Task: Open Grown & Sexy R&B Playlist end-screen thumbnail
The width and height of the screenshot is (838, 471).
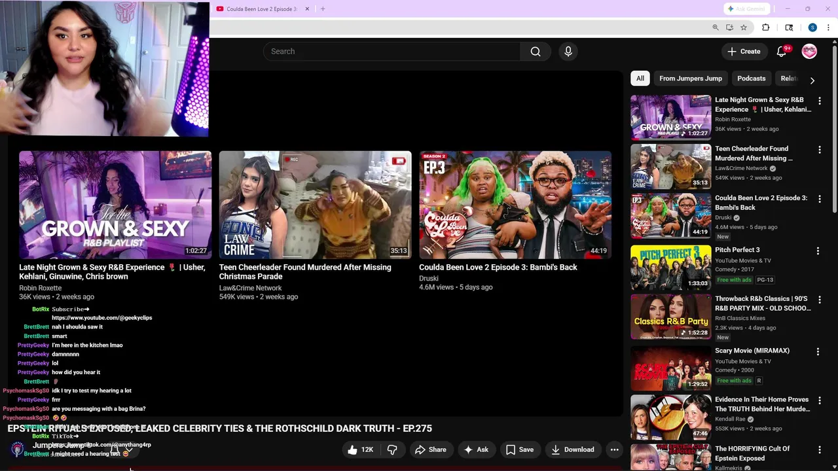Action: 115,205
